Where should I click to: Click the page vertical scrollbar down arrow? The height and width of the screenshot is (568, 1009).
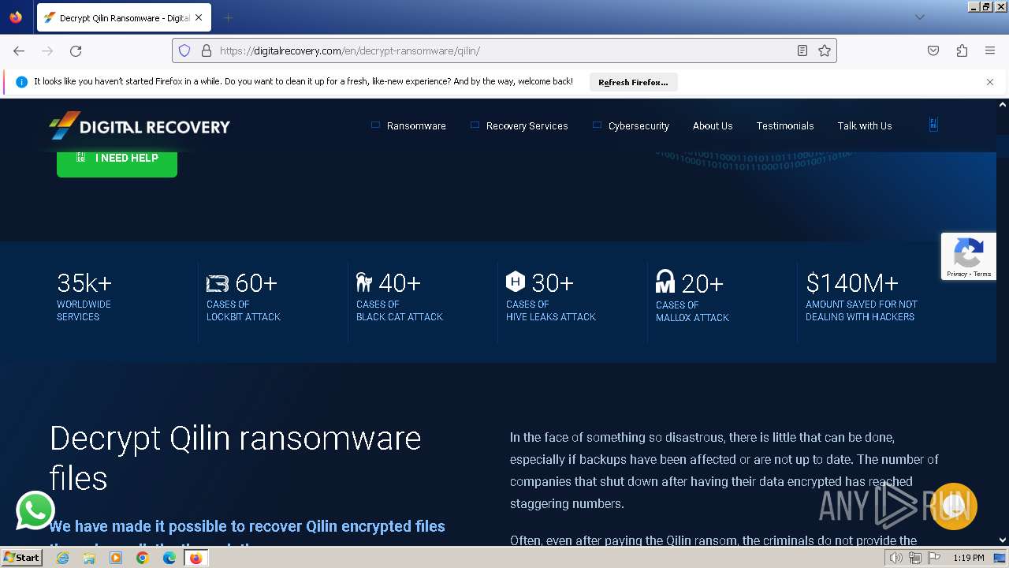1003,540
